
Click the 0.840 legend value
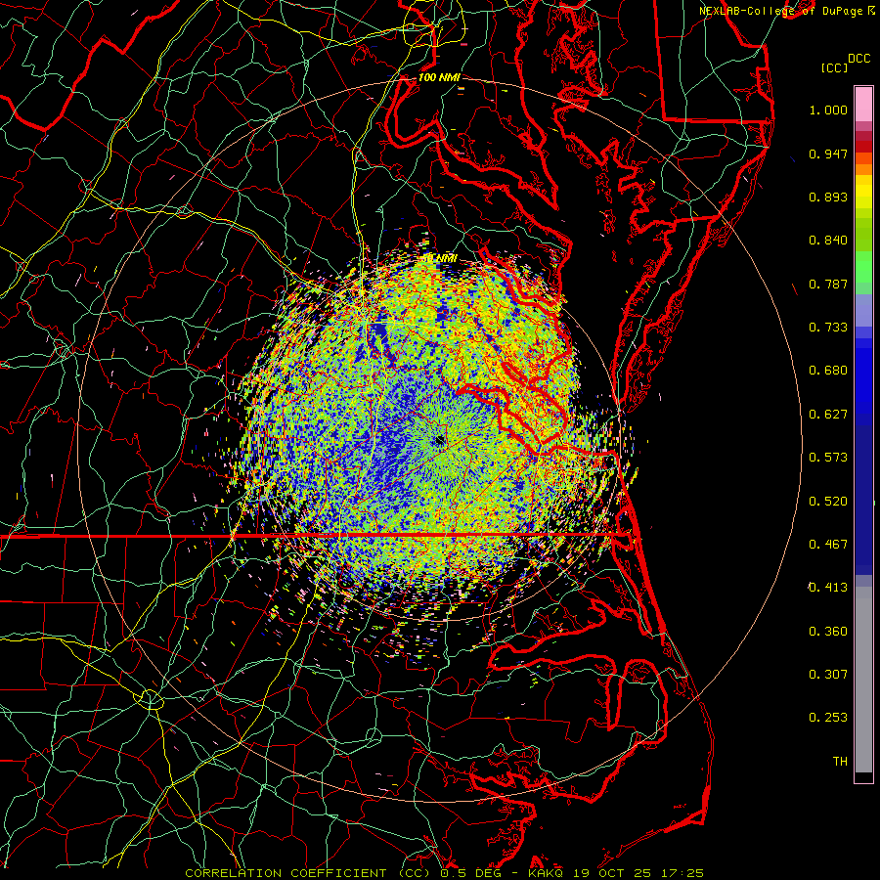(828, 241)
